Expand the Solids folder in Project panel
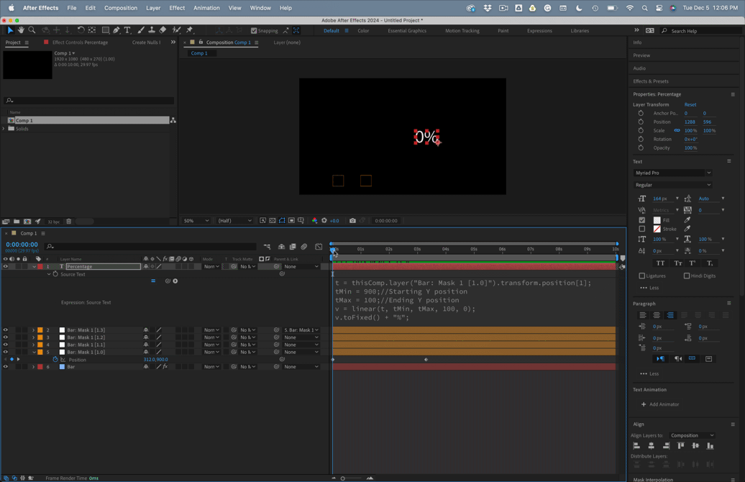This screenshot has width=745, height=482. pos(4,128)
